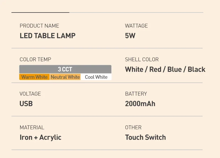This screenshot has height=158, width=220.
Task: Select the Touch Switch text
Action: coord(145,137)
